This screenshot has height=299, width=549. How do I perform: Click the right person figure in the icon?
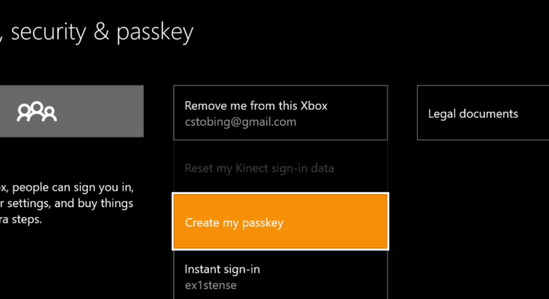(49, 112)
